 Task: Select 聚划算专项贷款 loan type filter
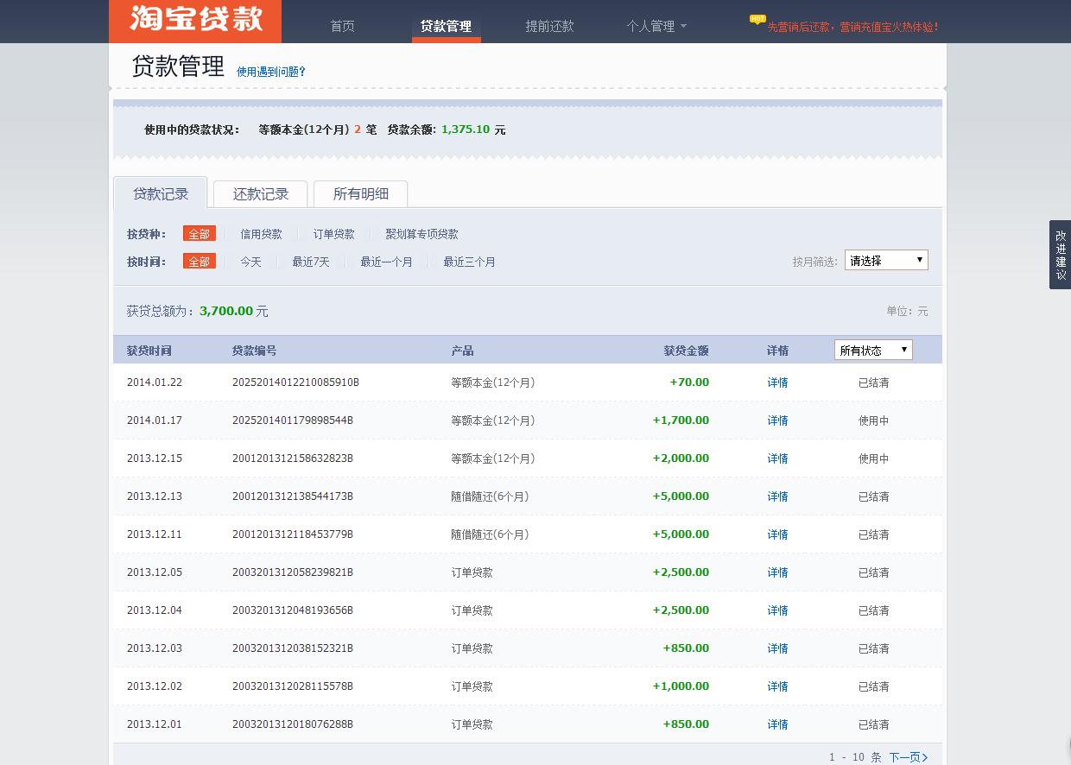pos(421,234)
